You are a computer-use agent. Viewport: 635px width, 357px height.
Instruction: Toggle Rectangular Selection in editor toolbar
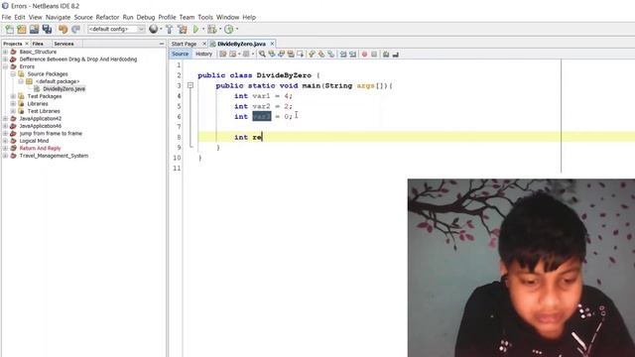300,55
